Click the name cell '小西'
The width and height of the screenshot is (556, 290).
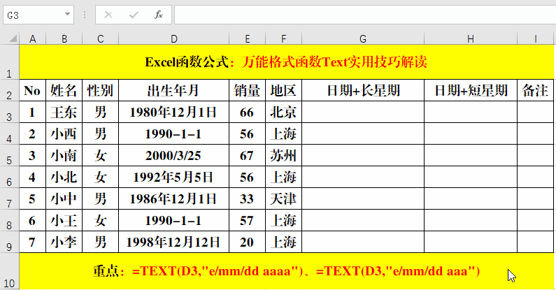click(64, 133)
